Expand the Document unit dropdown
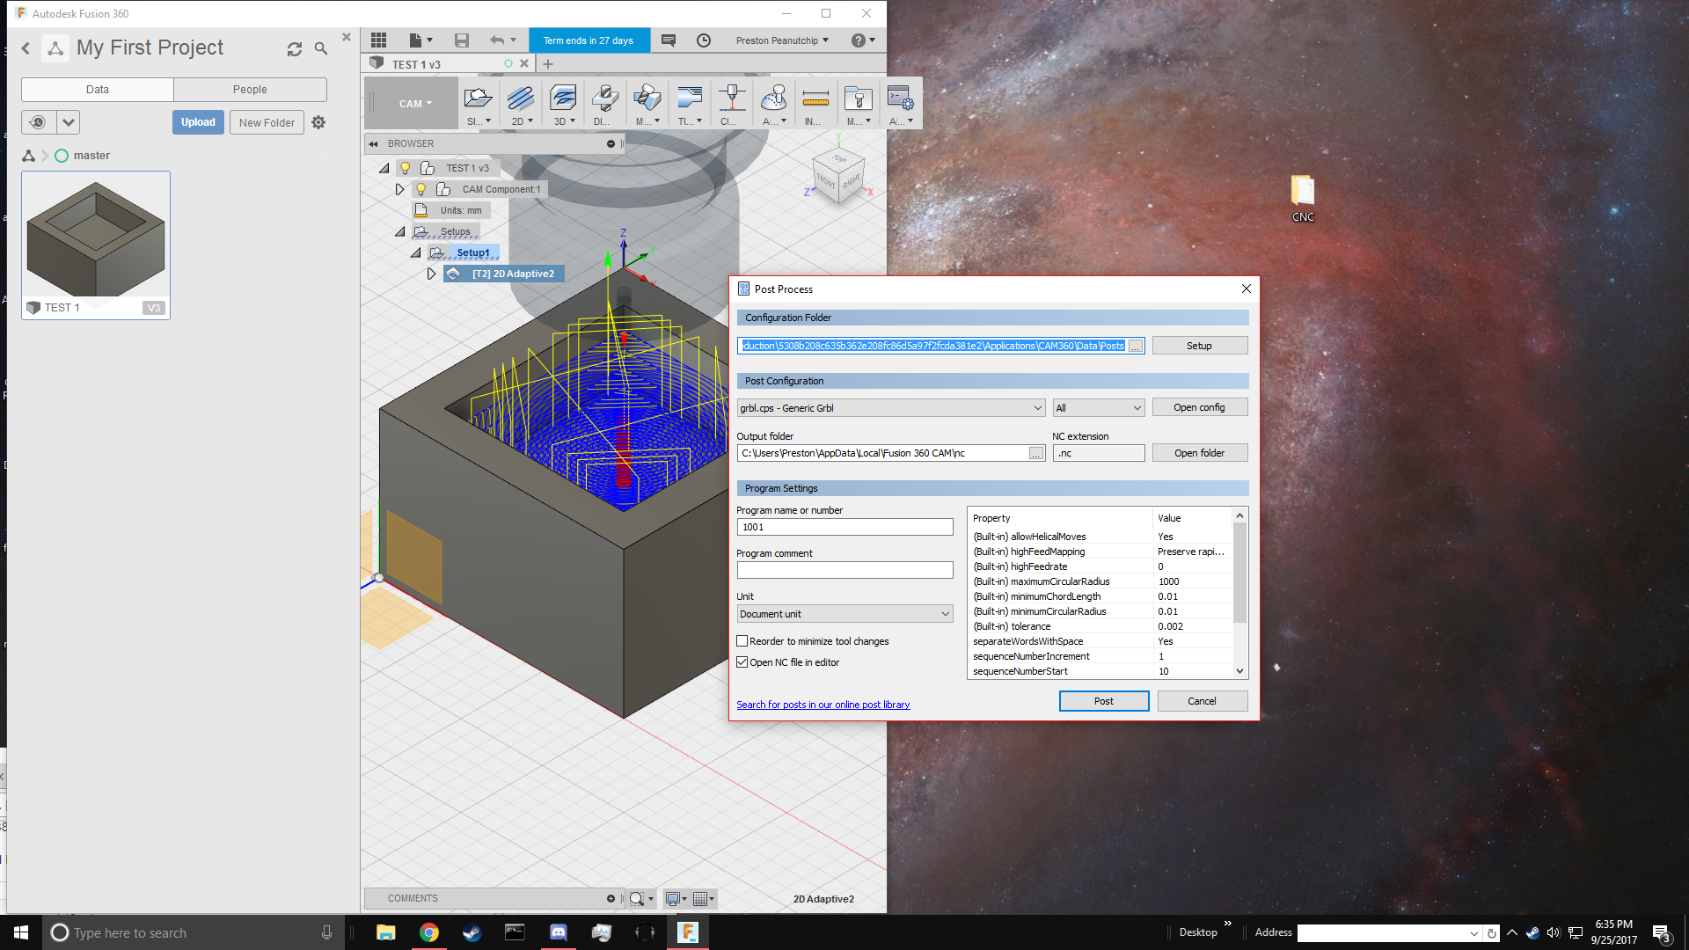This screenshot has width=1689, height=950. (x=844, y=614)
